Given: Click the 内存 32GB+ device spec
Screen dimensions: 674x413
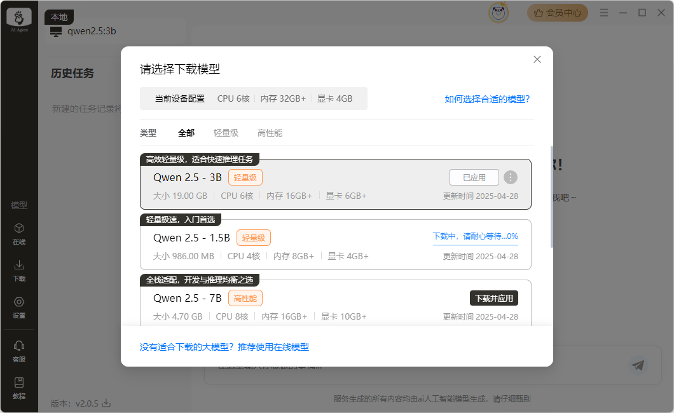Looking at the screenshot, I should (283, 98).
